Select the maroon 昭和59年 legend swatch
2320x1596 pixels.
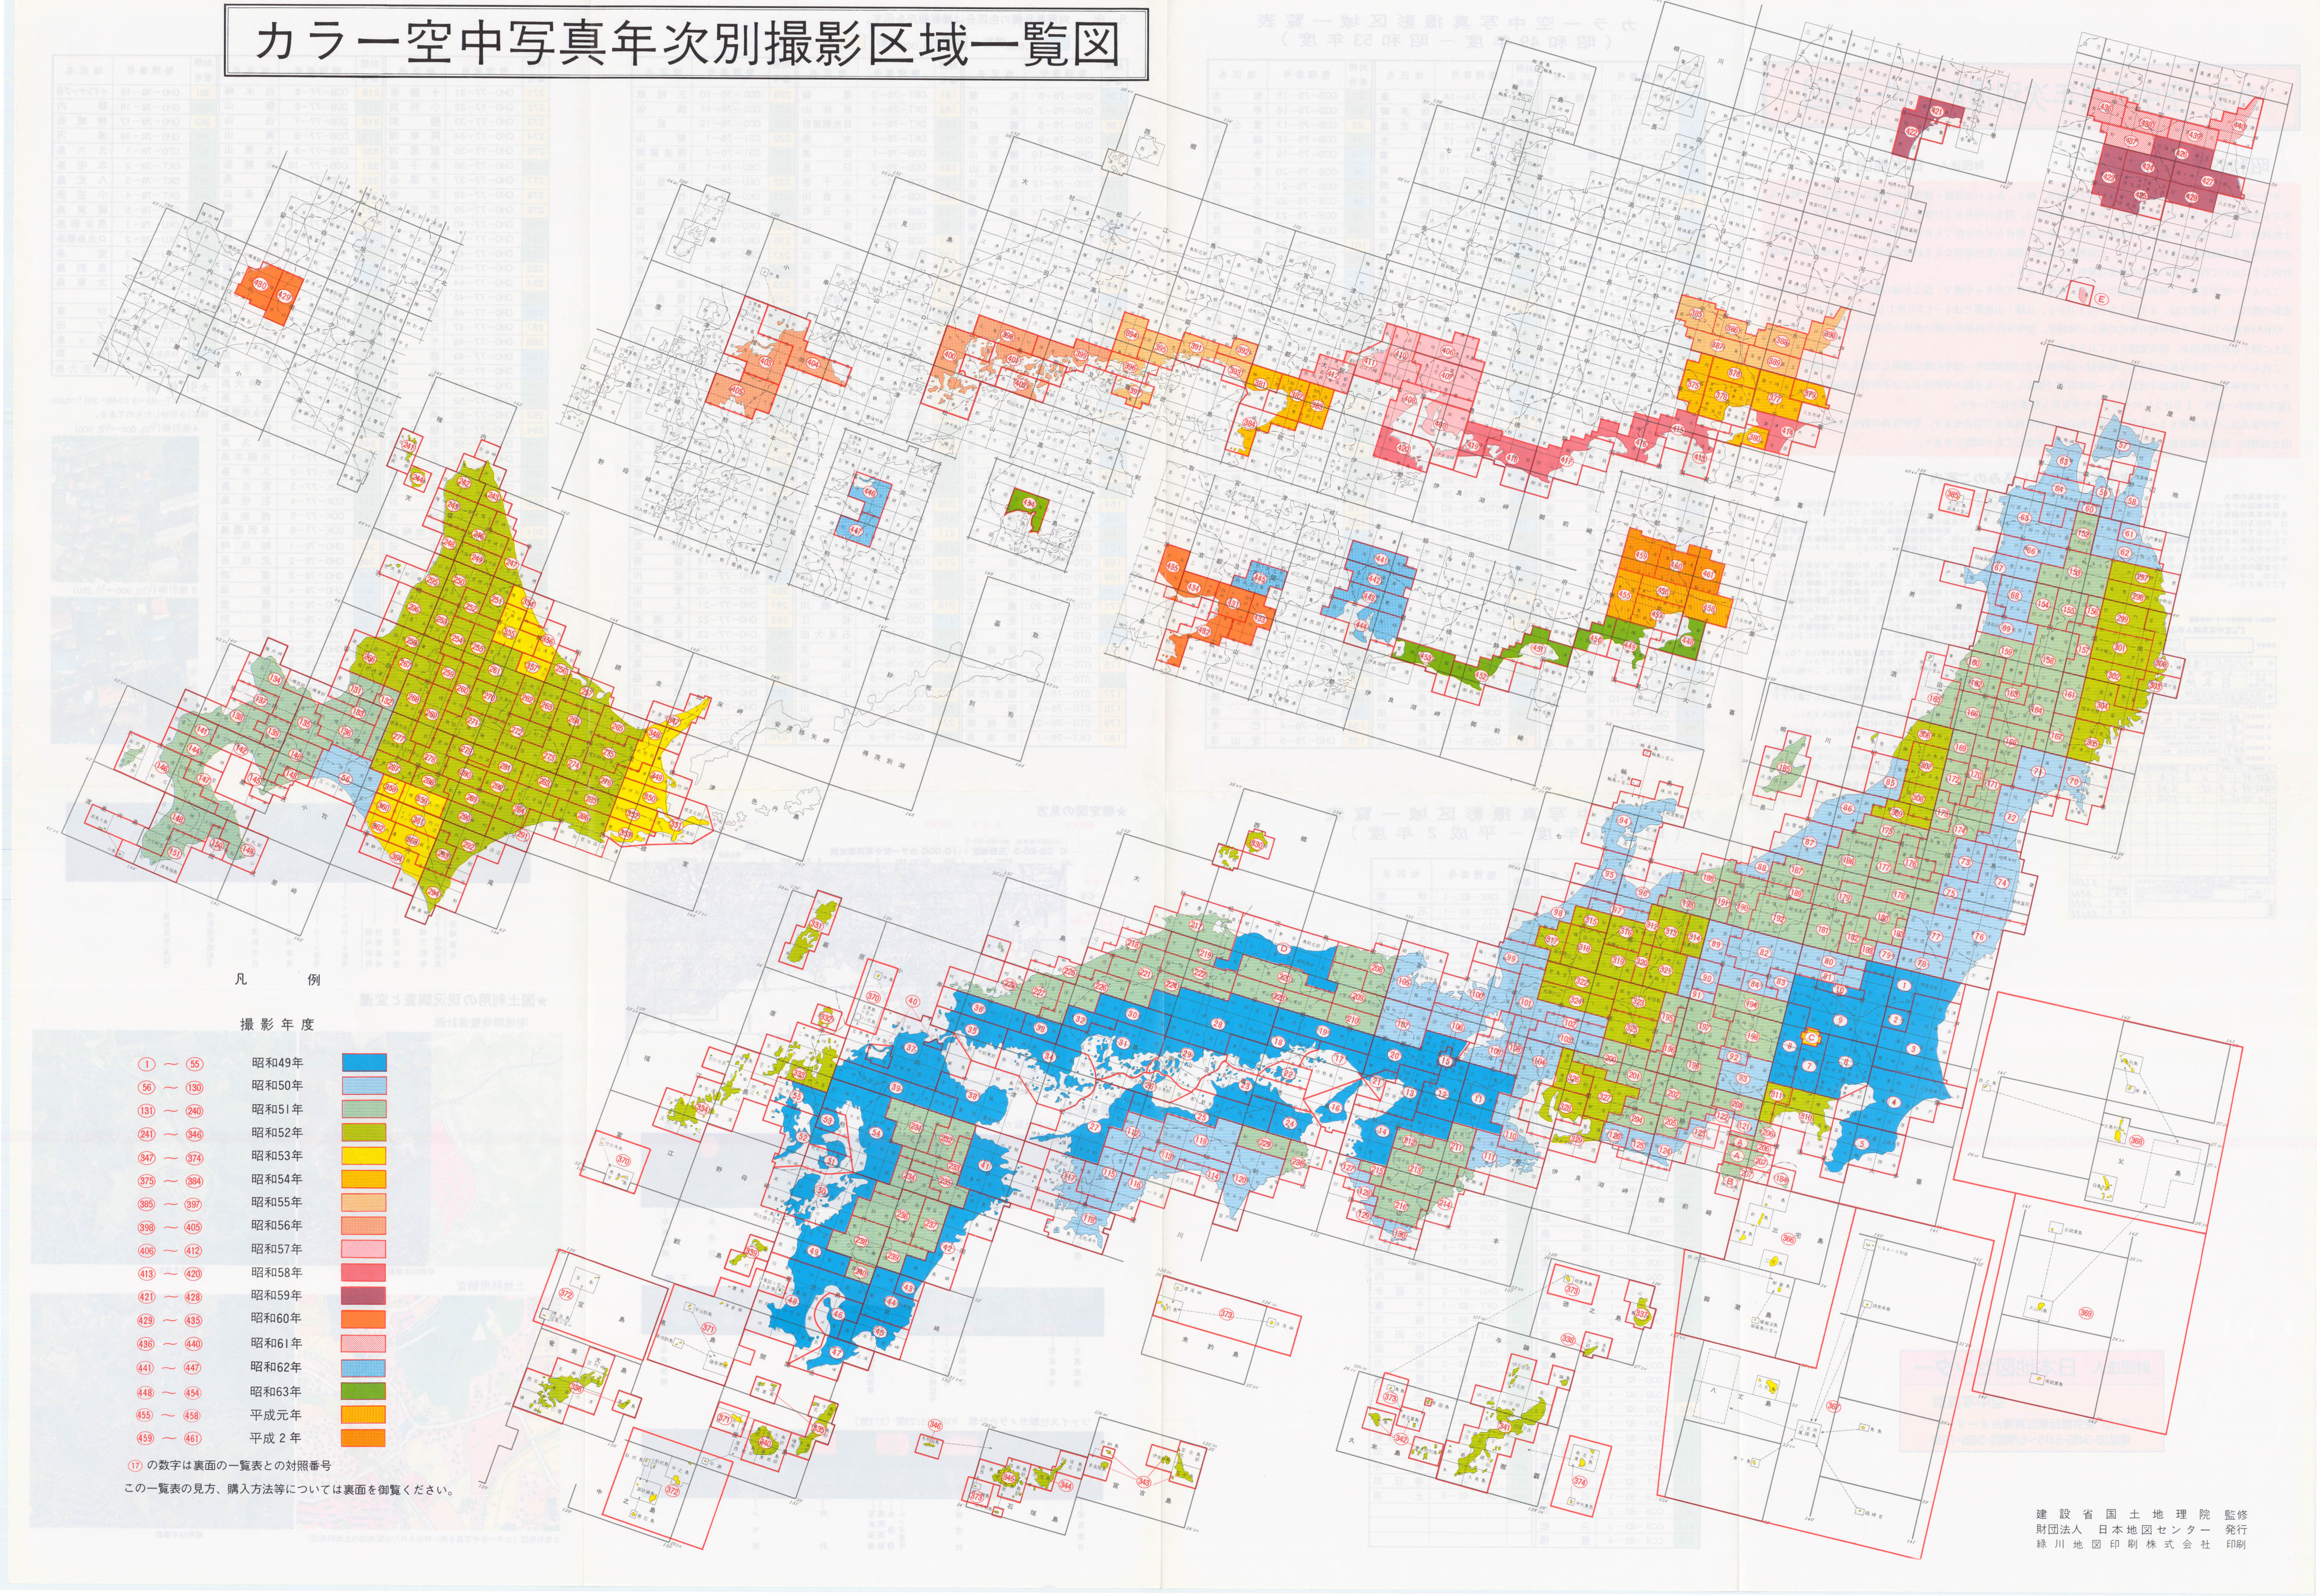(x=364, y=1296)
